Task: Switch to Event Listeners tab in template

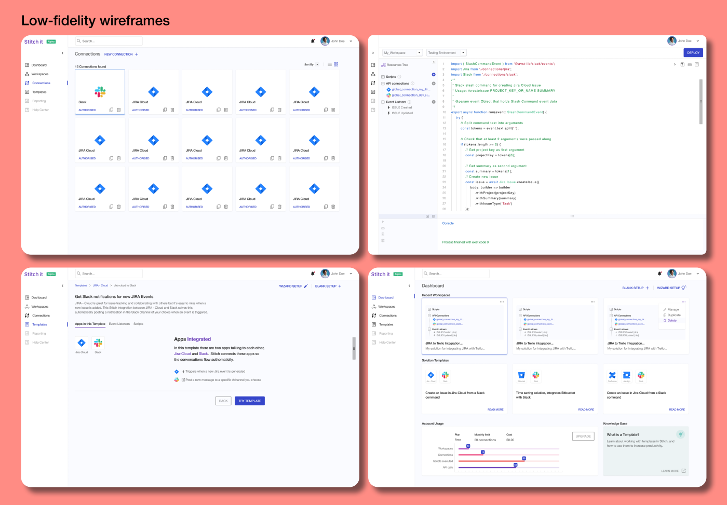Action: pos(119,324)
